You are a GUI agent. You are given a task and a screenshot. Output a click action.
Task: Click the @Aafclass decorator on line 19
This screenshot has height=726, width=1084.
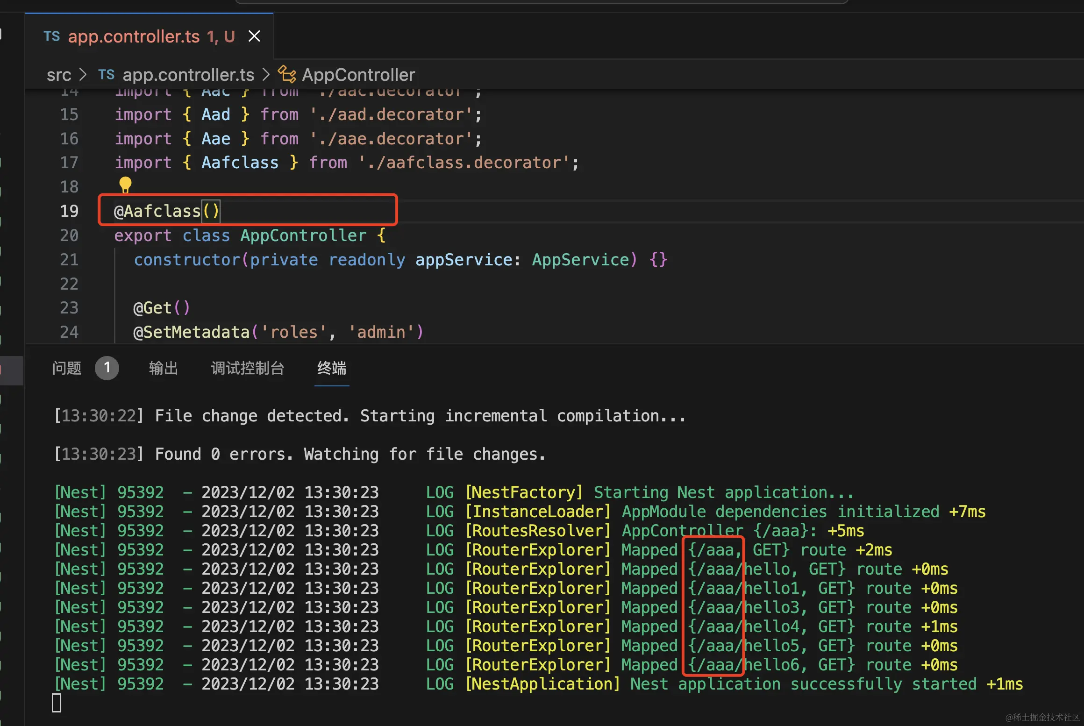(x=157, y=211)
